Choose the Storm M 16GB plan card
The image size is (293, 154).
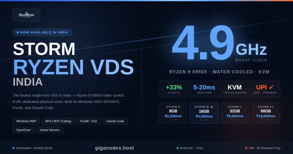pyautogui.click(x=204, y=113)
